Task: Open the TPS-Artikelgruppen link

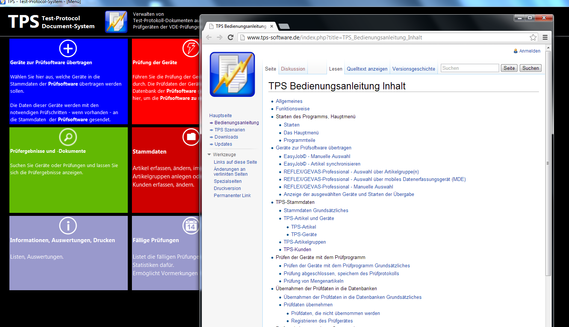Action: [305, 242]
